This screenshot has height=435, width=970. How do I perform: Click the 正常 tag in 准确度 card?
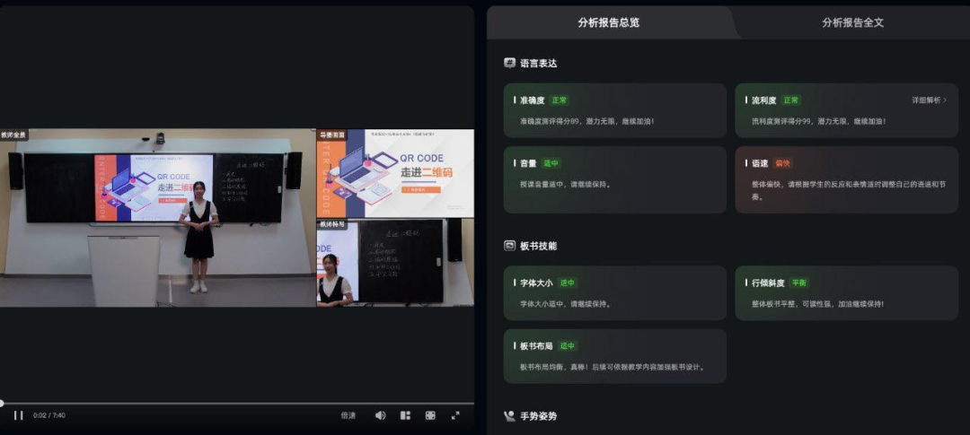coord(560,100)
